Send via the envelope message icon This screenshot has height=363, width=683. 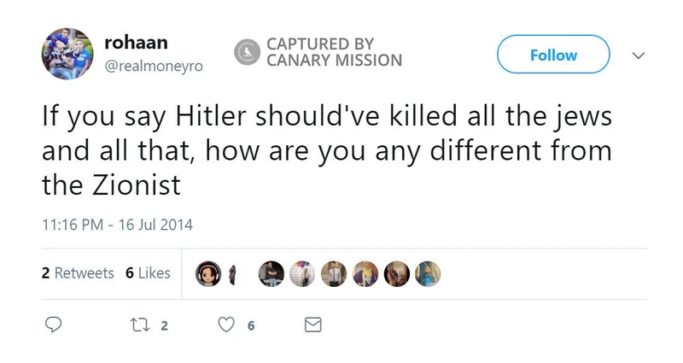[312, 325]
